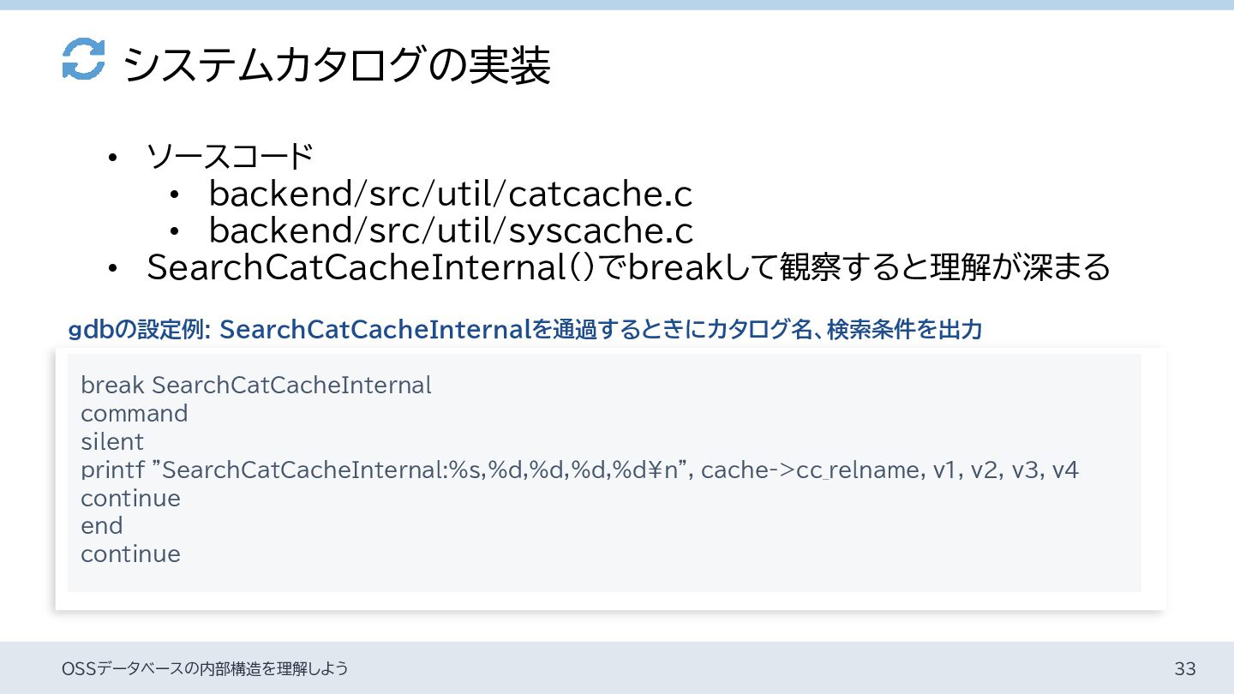Click backend/src/util/syscache.c text
This screenshot has width=1234, height=694.
click(450, 231)
